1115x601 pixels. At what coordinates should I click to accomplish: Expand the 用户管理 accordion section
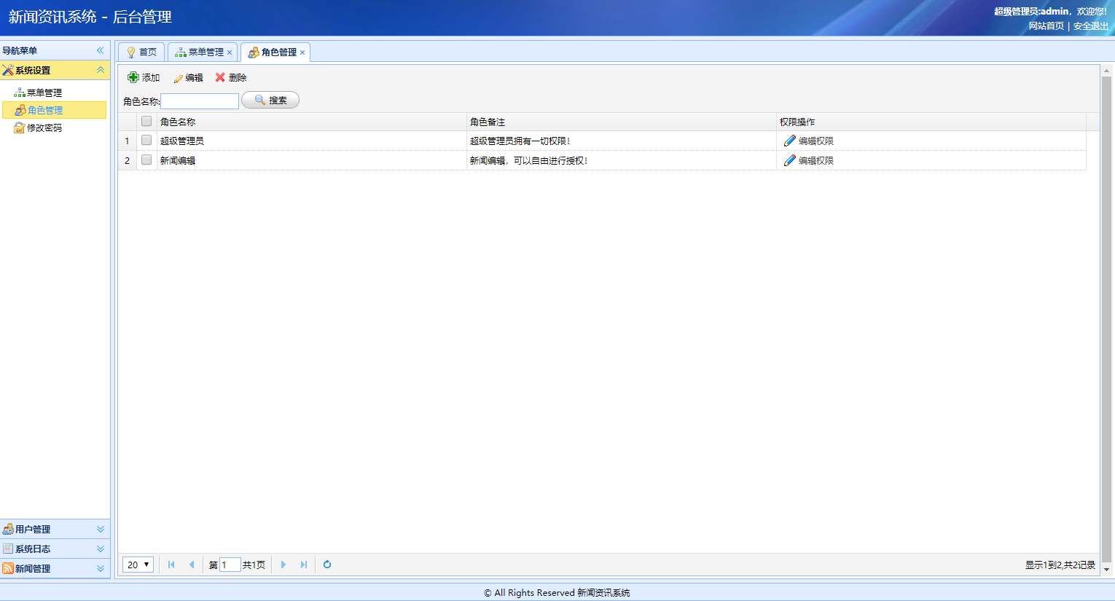tap(101, 529)
